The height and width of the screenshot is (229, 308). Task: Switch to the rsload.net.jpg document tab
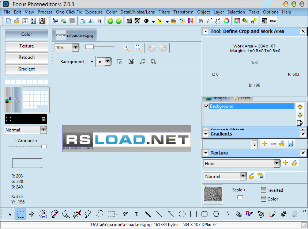[x=75, y=35]
